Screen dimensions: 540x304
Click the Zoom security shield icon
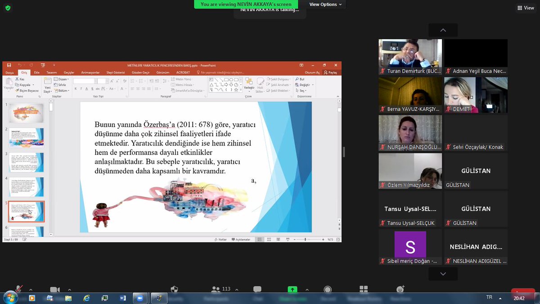point(175,290)
